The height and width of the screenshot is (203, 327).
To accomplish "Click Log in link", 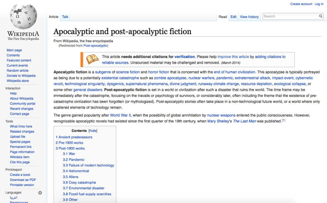I will tap(319, 4).
